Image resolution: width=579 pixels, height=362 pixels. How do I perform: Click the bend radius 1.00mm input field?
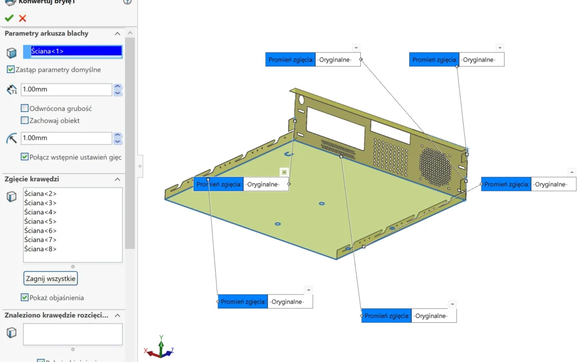[x=66, y=138]
